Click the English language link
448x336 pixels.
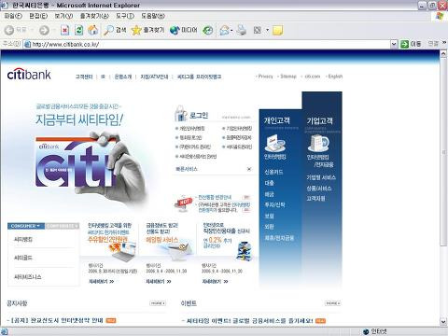335,77
